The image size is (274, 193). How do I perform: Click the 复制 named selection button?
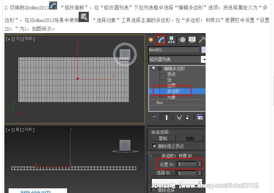tap(163, 138)
